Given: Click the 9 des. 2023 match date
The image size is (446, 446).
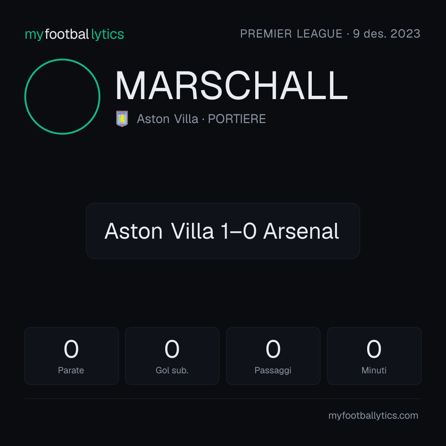Looking at the screenshot, I should pyautogui.click(x=387, y=33).
